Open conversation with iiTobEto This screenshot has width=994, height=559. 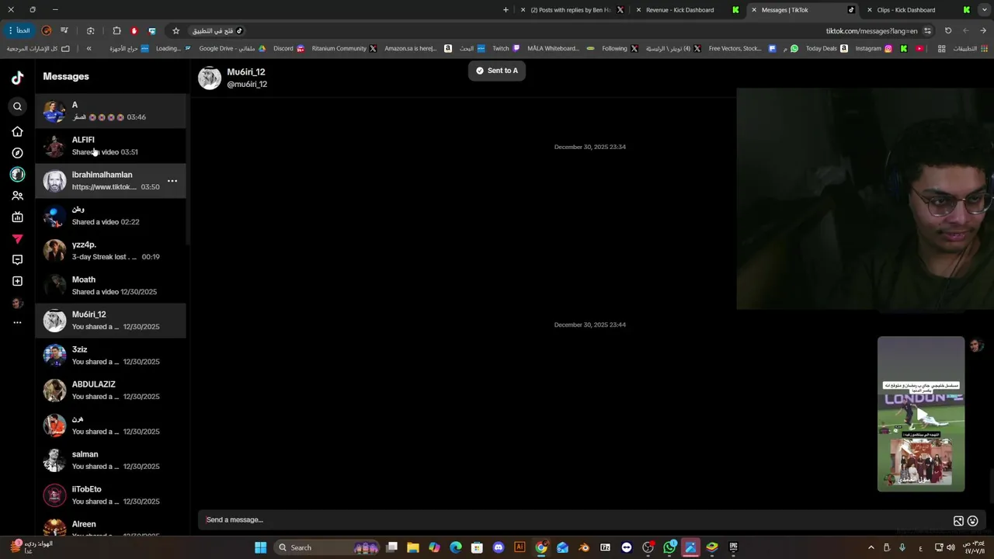pyautogui.click(x=110, y=495)
